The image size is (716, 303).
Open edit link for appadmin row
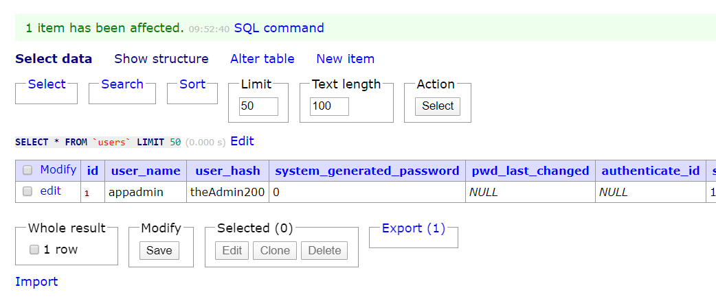pyautogui.click(x=51, y=191)
